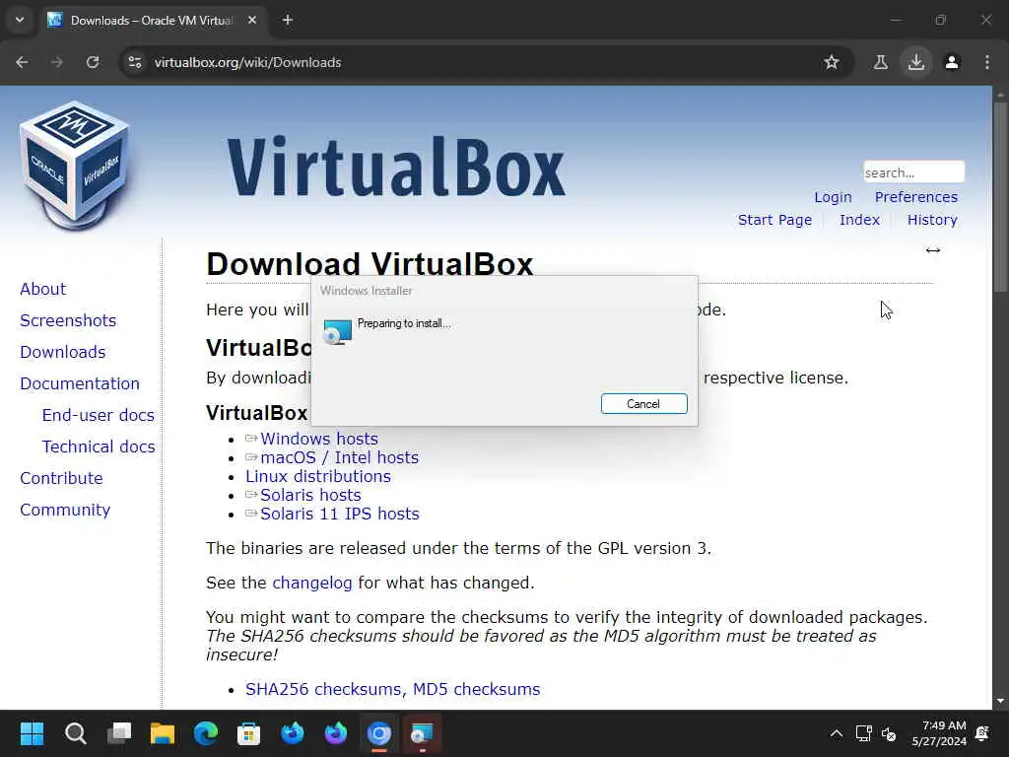Open Documentation in the sidebar
The width and height of the screenshot is (1009, 757).
[x=80, y=383]
